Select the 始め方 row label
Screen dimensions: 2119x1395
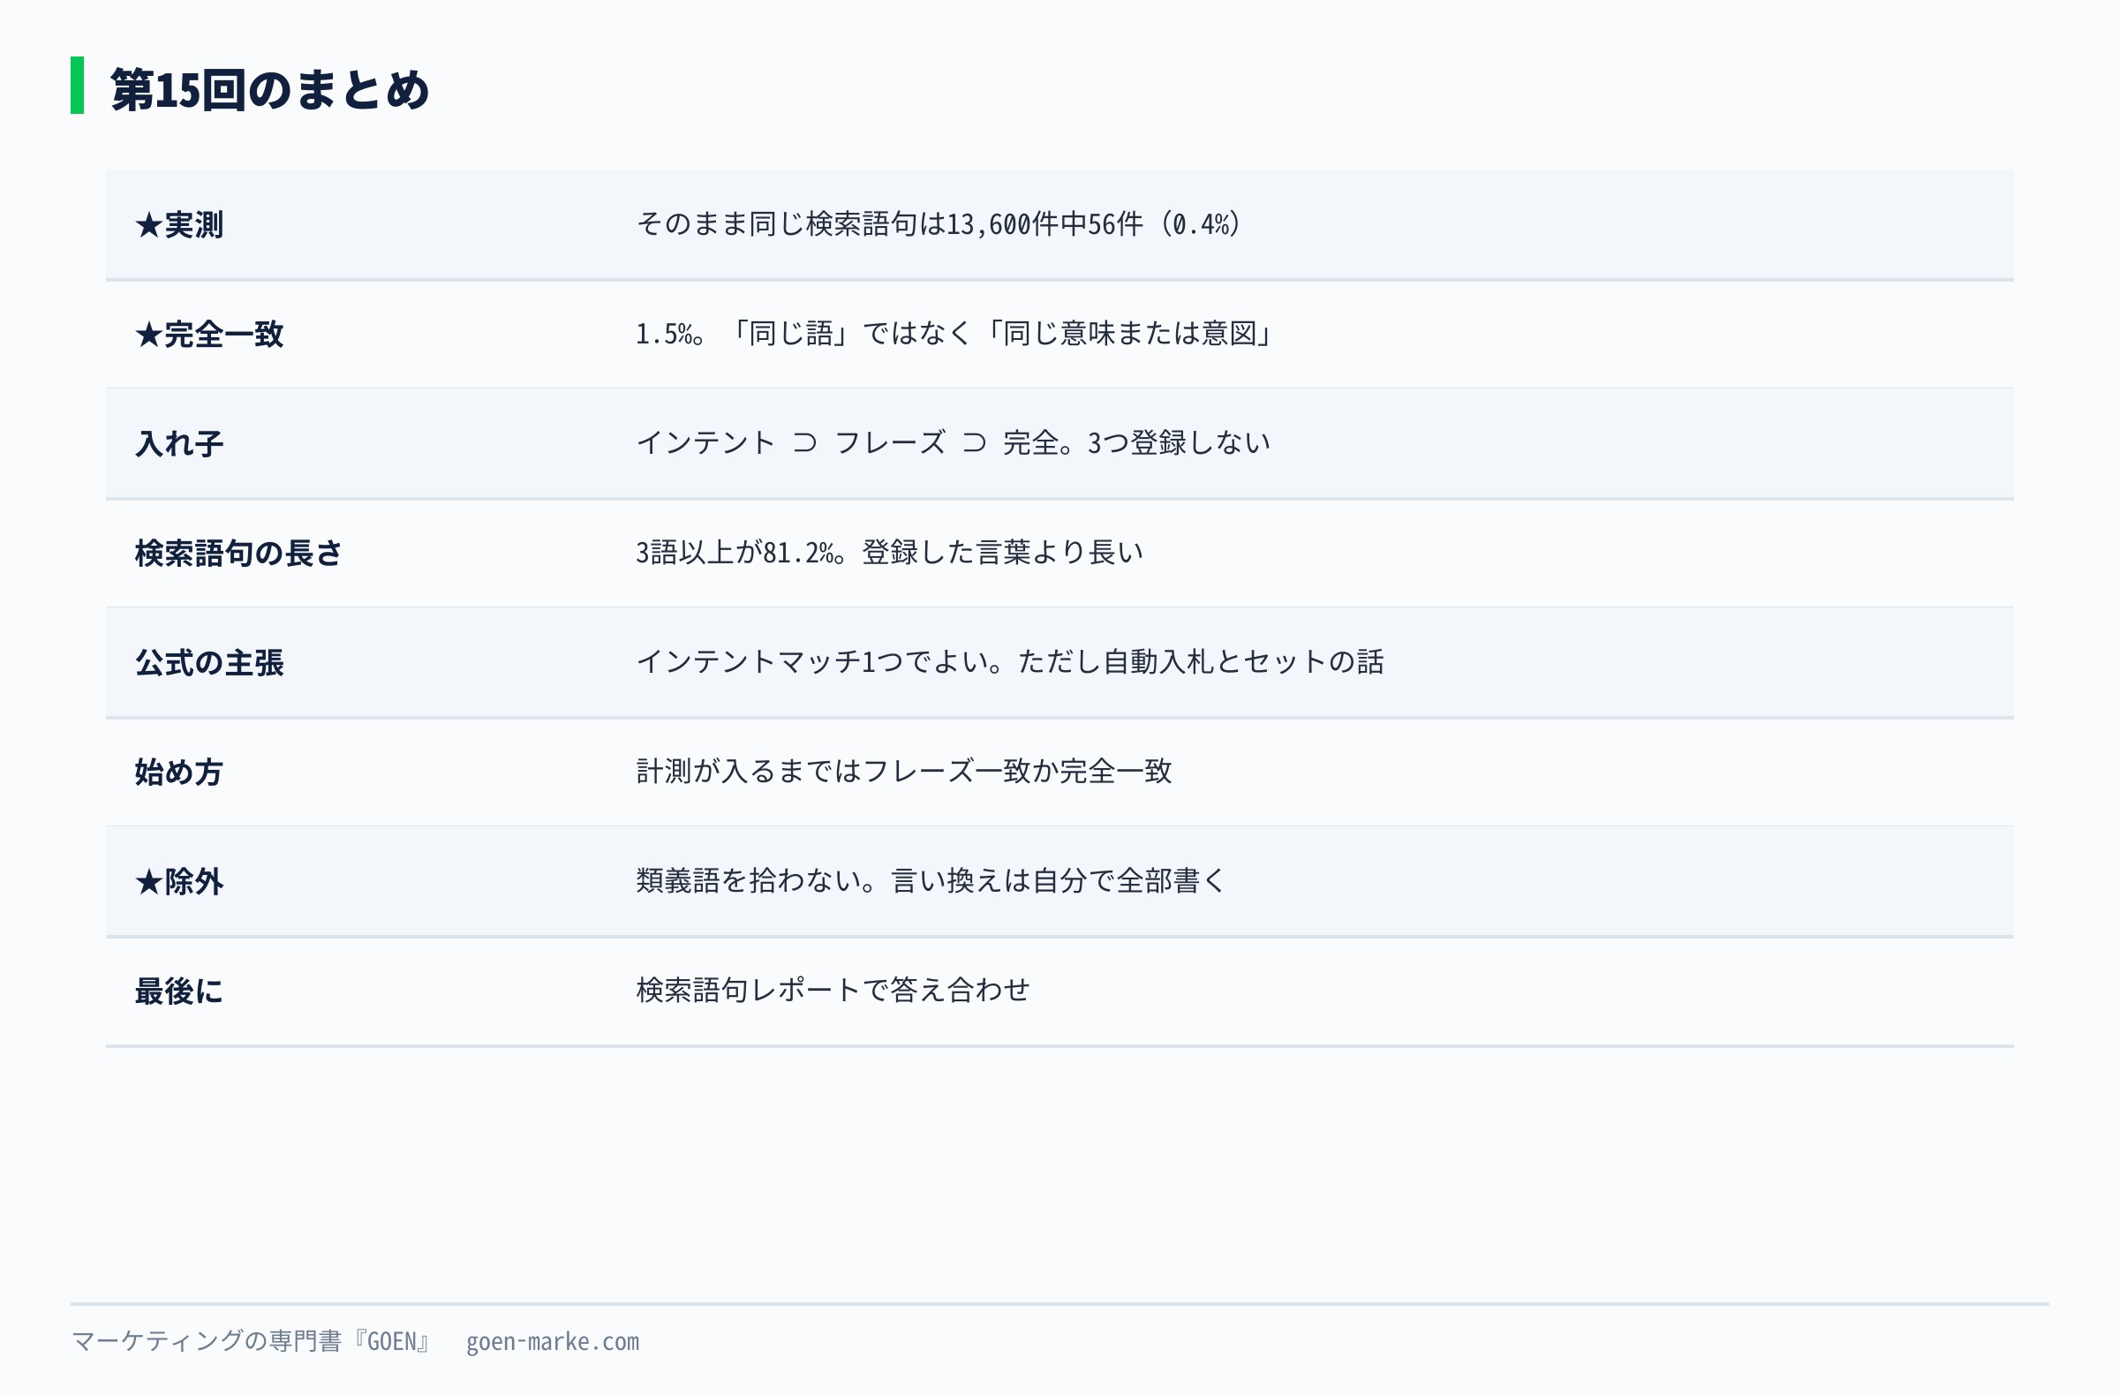coord(179,773)
